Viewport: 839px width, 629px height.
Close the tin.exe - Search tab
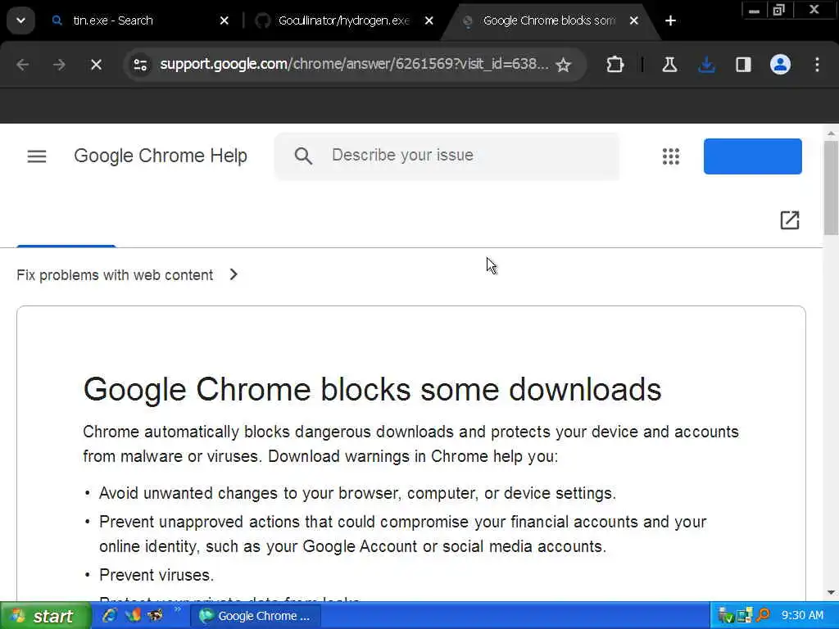224,20
